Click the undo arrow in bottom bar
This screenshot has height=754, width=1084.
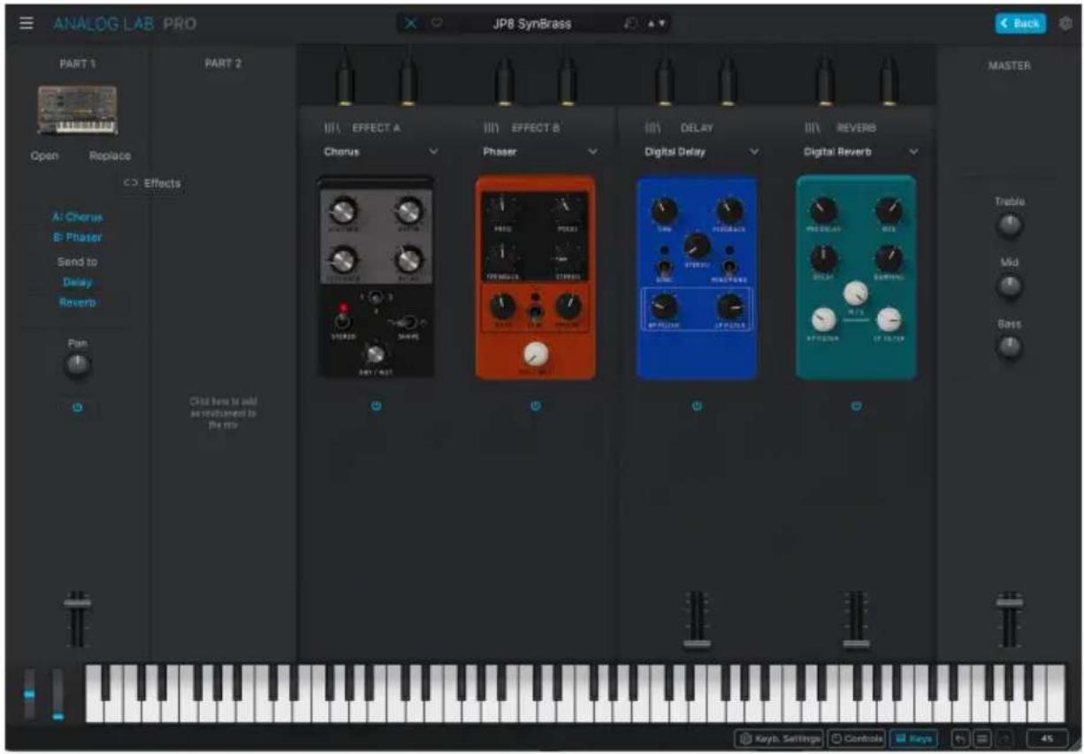click(x=959, y=738)
